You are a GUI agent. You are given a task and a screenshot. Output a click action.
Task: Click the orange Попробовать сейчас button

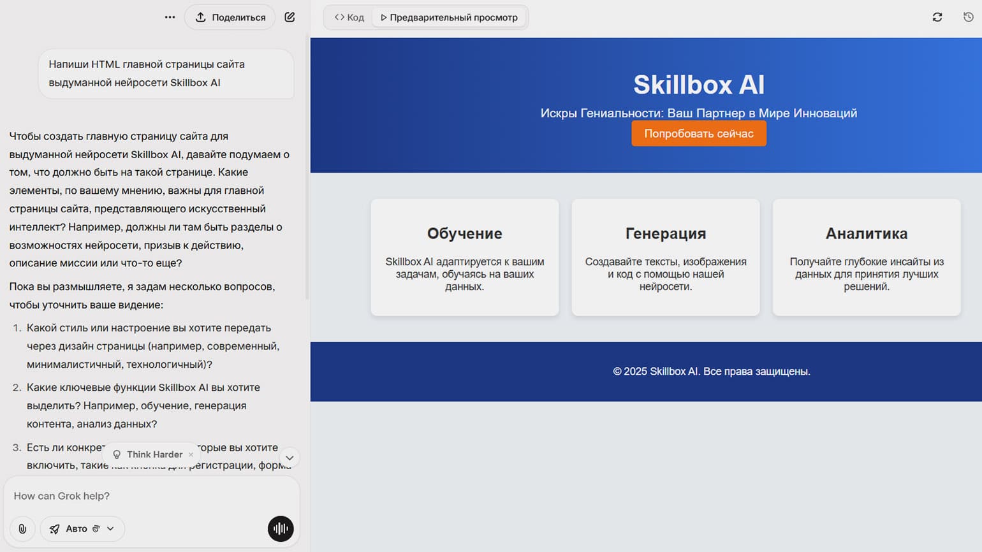pyautogui.click(x=698, y=134)
